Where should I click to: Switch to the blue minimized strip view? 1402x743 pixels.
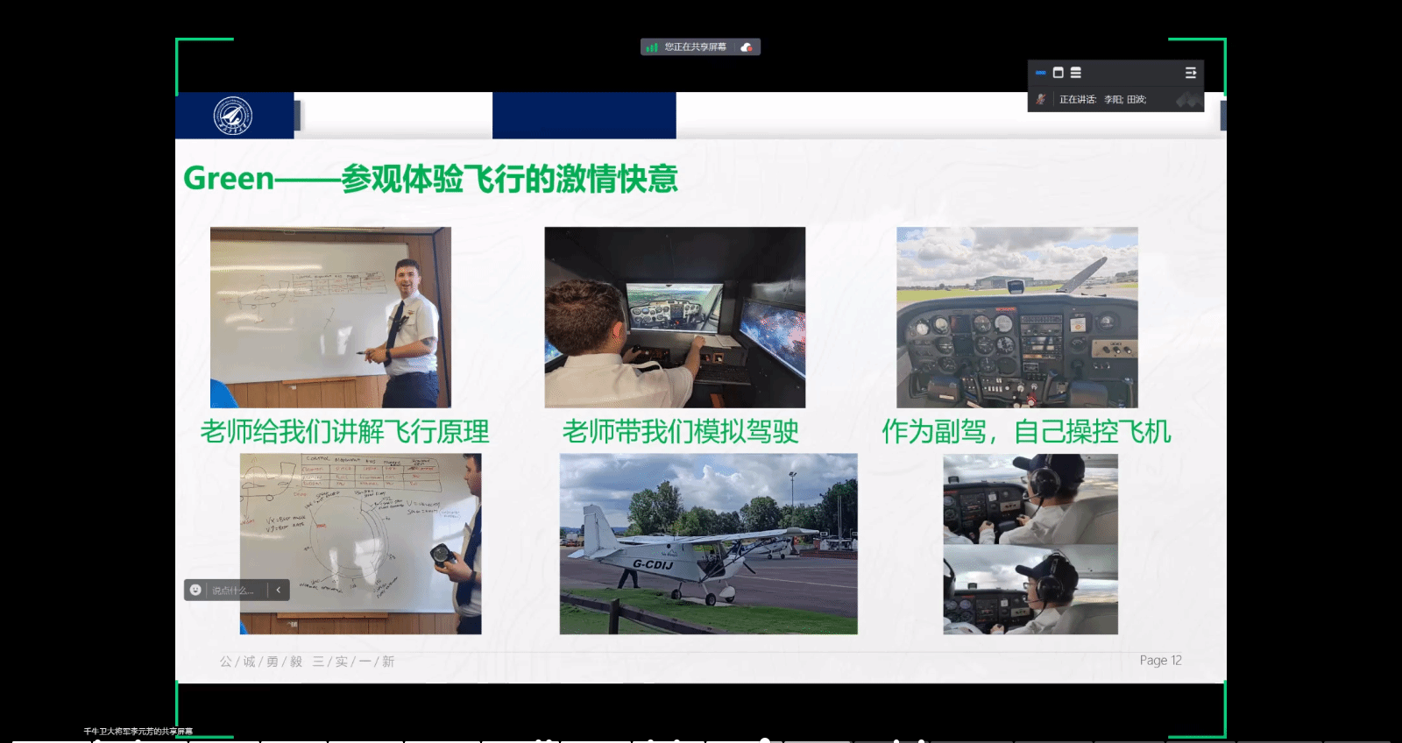[x=1040, y=73]
